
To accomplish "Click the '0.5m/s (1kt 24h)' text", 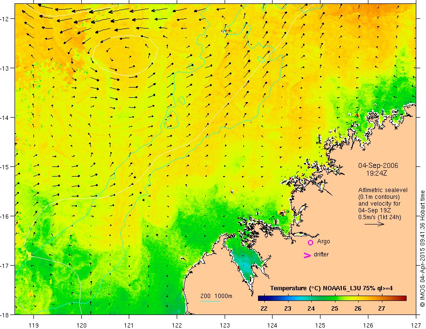I will pos(380,217).
